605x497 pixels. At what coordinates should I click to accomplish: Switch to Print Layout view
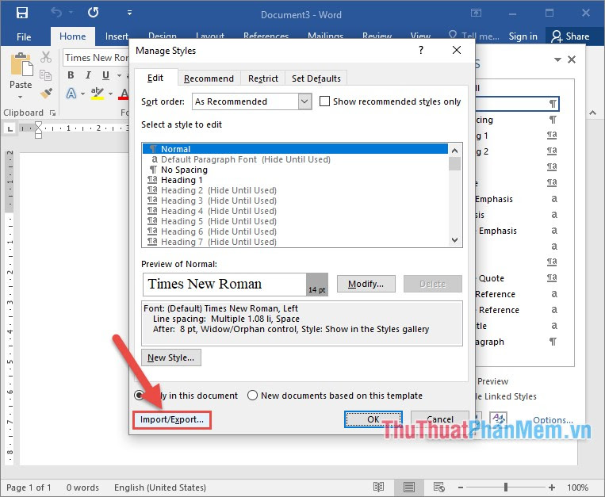tap(409, 487)
